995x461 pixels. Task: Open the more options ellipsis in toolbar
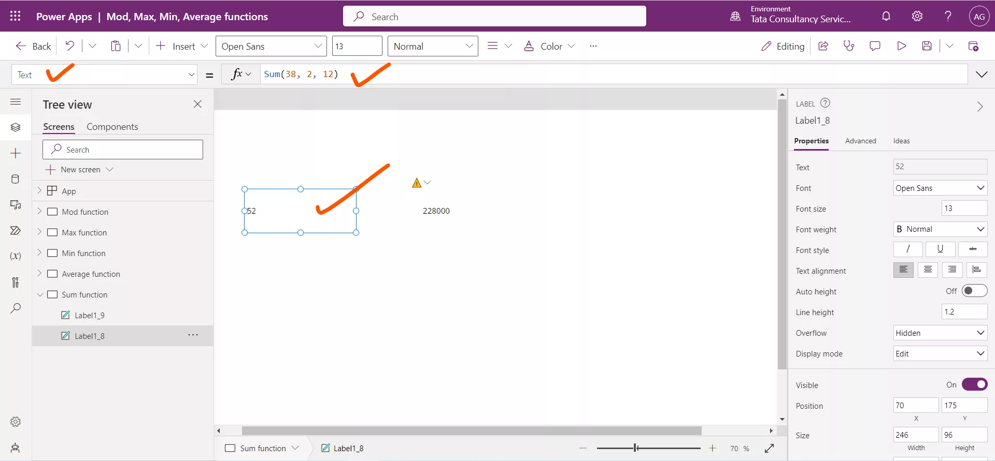click(593, 46)
